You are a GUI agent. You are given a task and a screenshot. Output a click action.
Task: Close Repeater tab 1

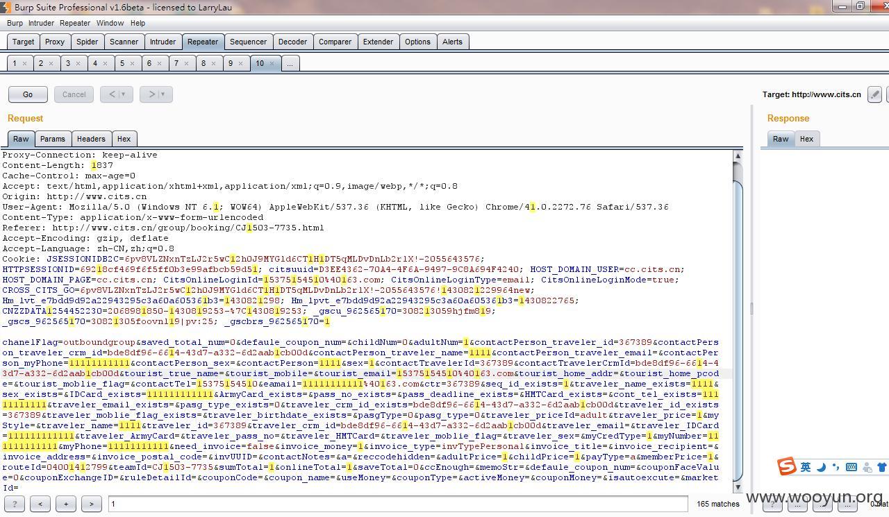tap(24, 63)
